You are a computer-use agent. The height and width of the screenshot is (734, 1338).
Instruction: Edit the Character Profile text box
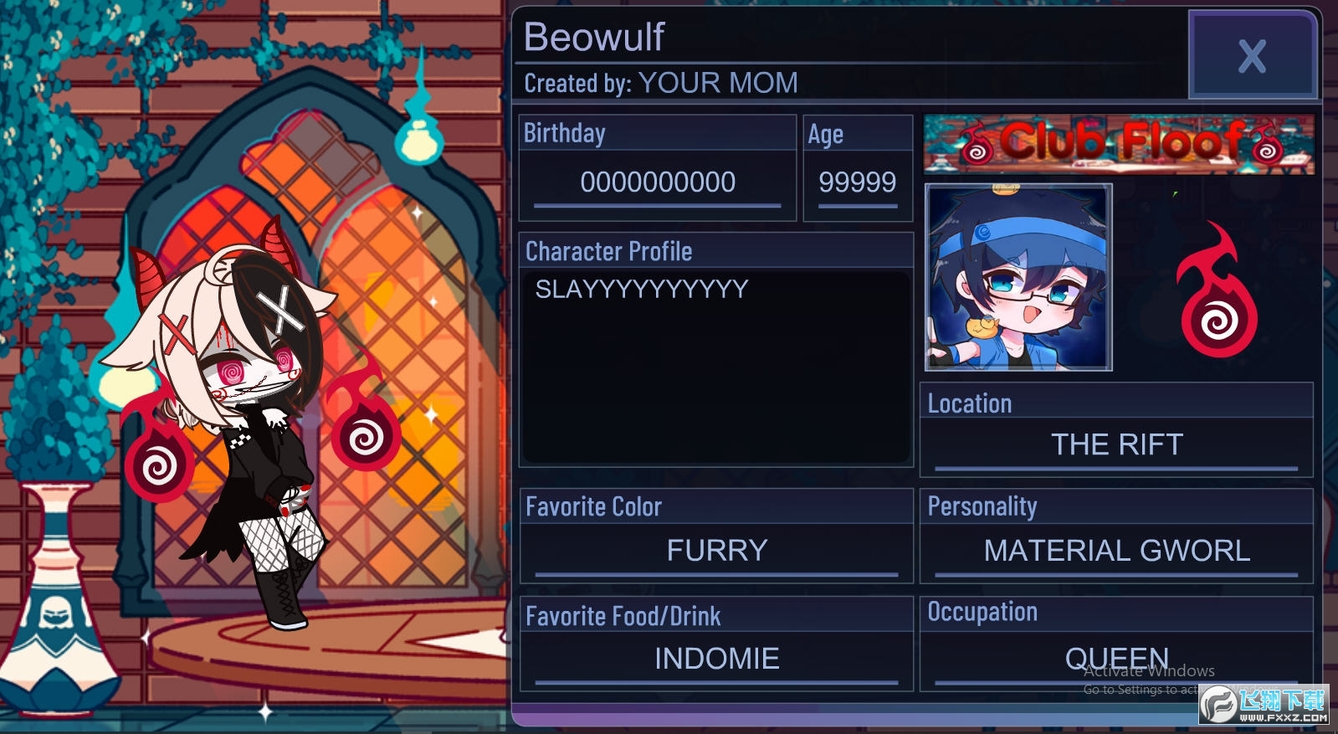(x=716, y=367)
